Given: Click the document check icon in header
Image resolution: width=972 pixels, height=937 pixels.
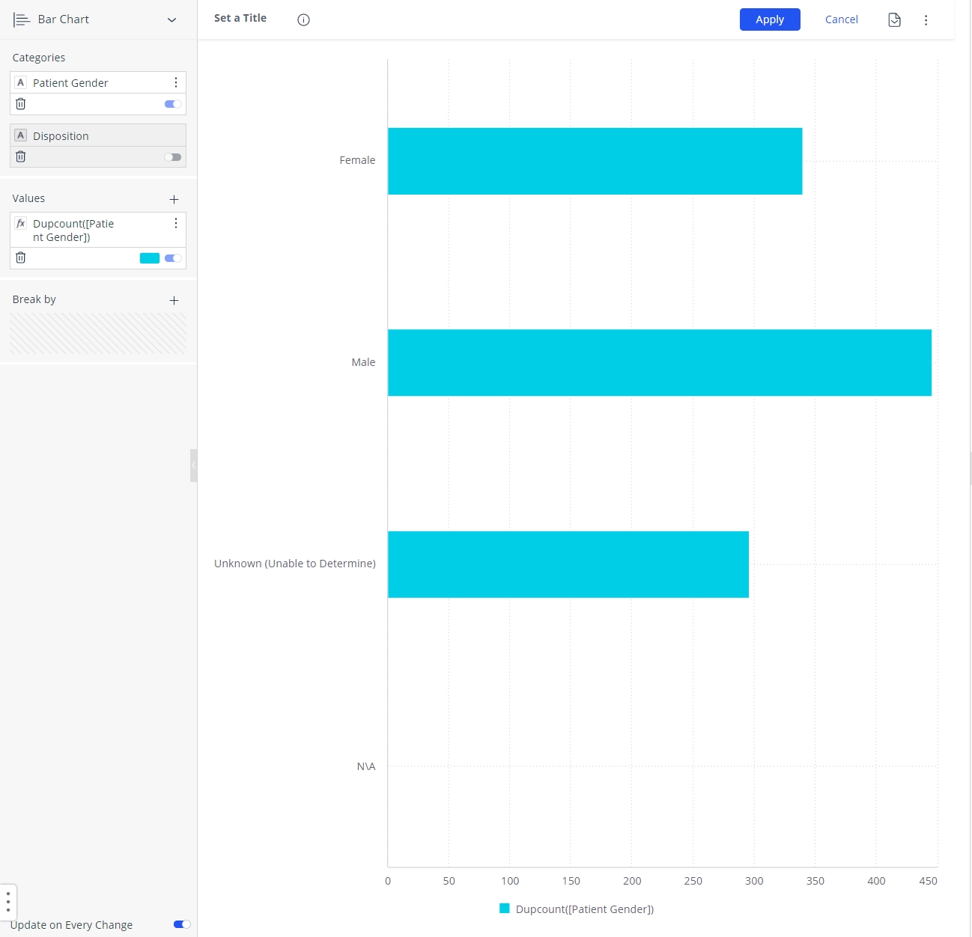Looking at the screenshot, I should point(894,20).
